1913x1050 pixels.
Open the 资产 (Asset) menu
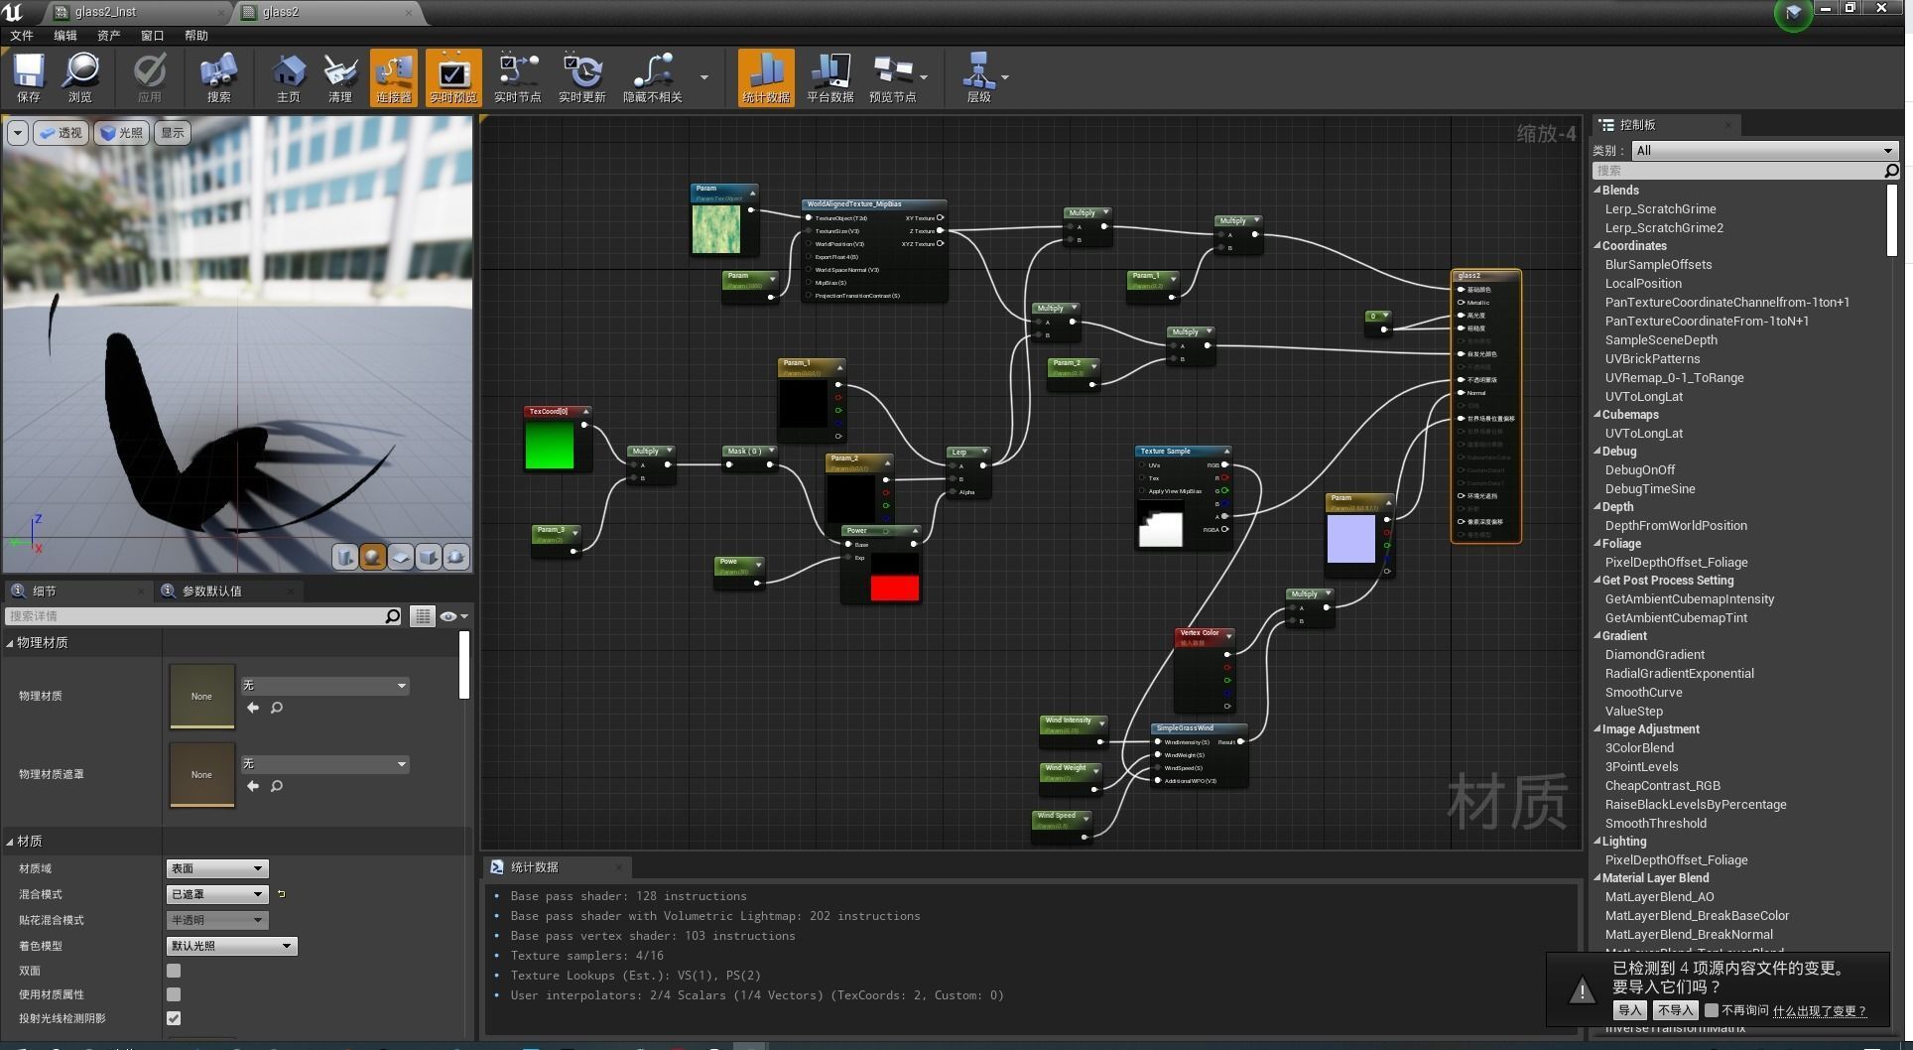(109, 36)
